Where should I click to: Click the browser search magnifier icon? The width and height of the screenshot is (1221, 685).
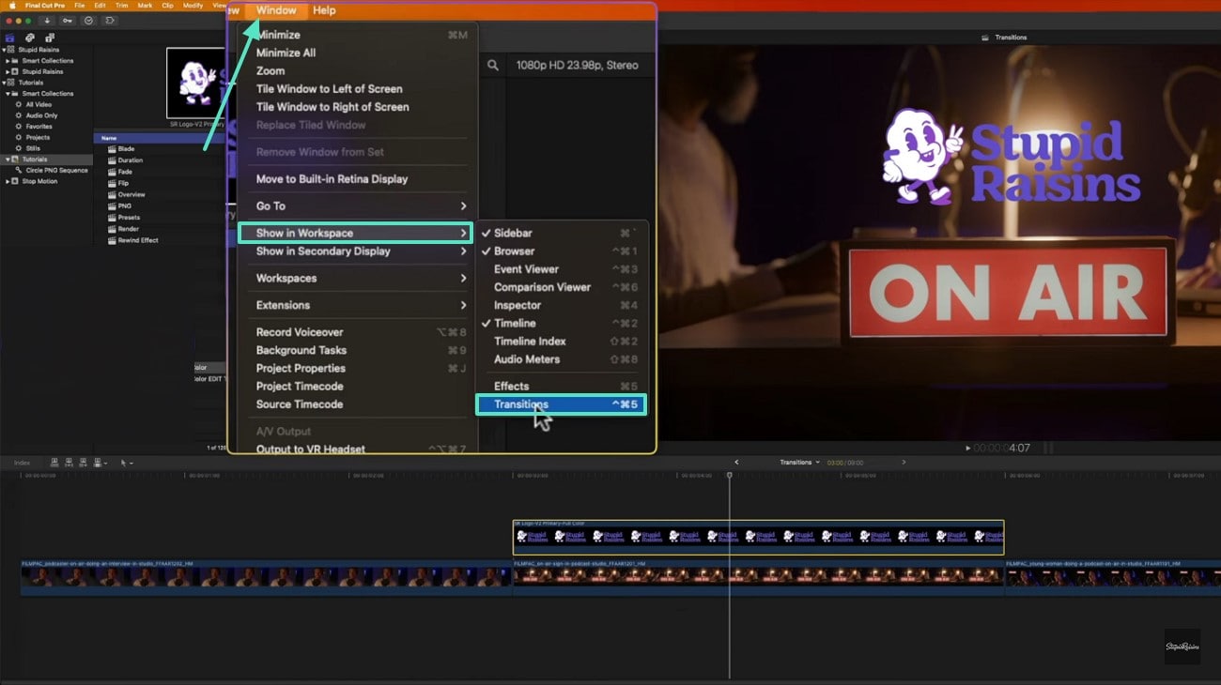(x=493, y=66)
